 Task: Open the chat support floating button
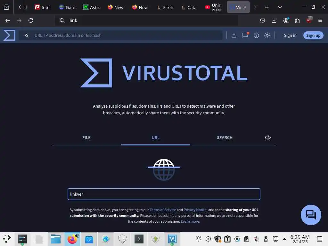311,215
